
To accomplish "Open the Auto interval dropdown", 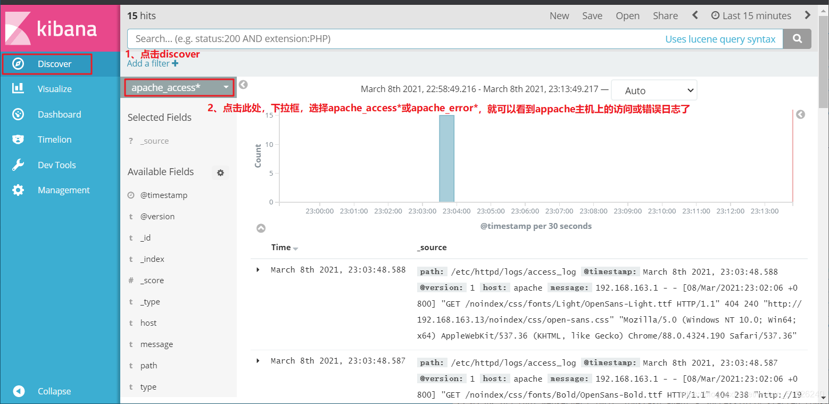I will pos(654,90).
